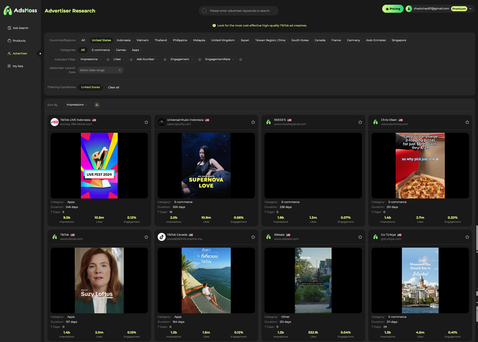This screenshot has width=478, height=342.
Task: Select All categories chip
Action: pos(83,50)
